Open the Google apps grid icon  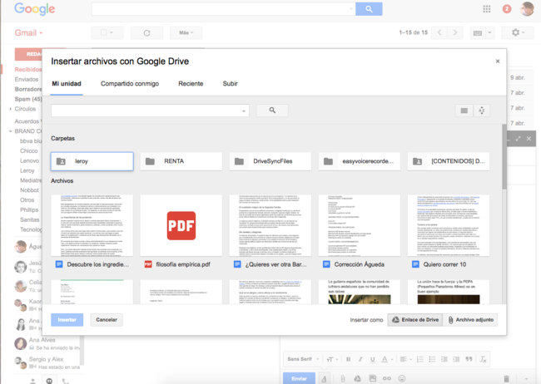tap(487, 9)
